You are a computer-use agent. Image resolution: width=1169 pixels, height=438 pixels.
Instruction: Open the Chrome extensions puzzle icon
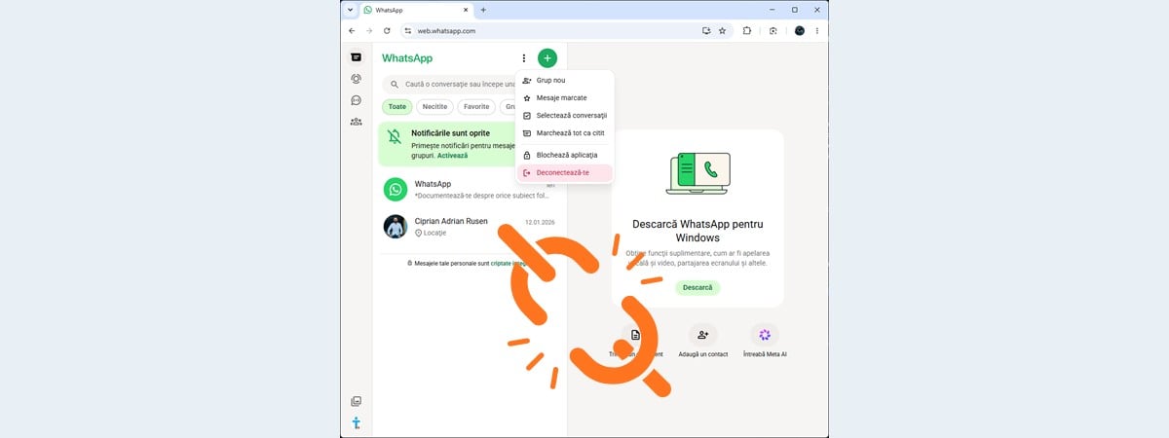coord(747,31)
